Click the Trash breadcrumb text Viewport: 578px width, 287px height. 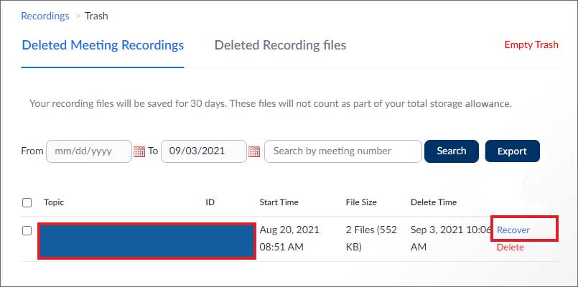(97, 16)
